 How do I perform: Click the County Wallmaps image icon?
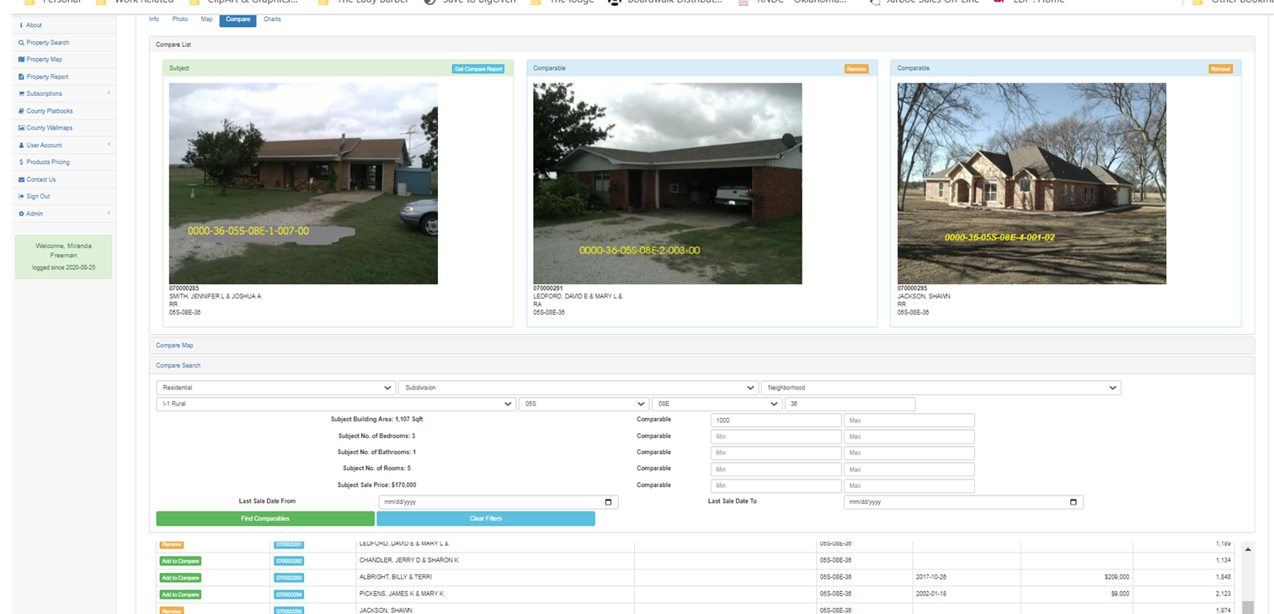tap(20, 128)
